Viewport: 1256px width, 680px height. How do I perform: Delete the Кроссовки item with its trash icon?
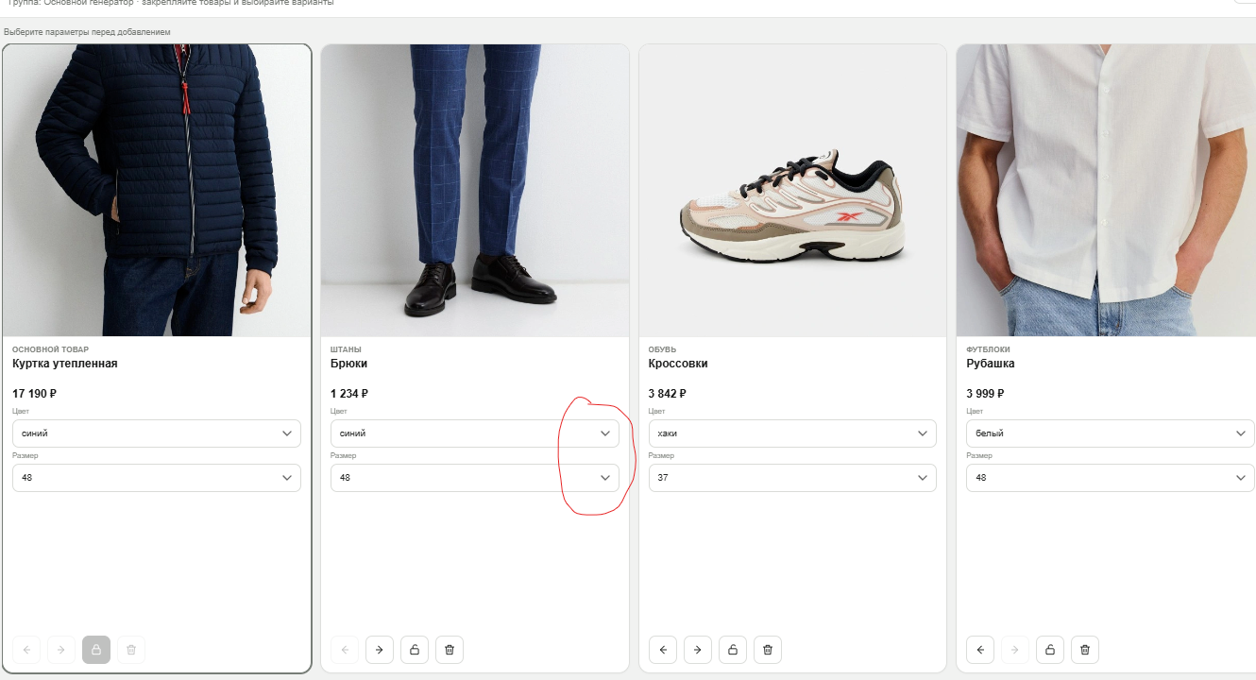point(768,650)
